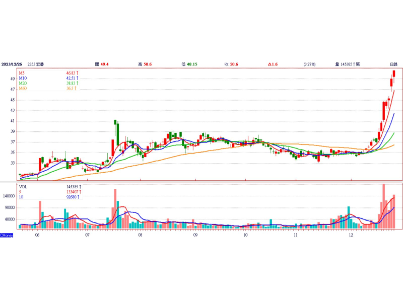Click the percentage change (3.27%)

pyautogui.click(x=309, y=64)
